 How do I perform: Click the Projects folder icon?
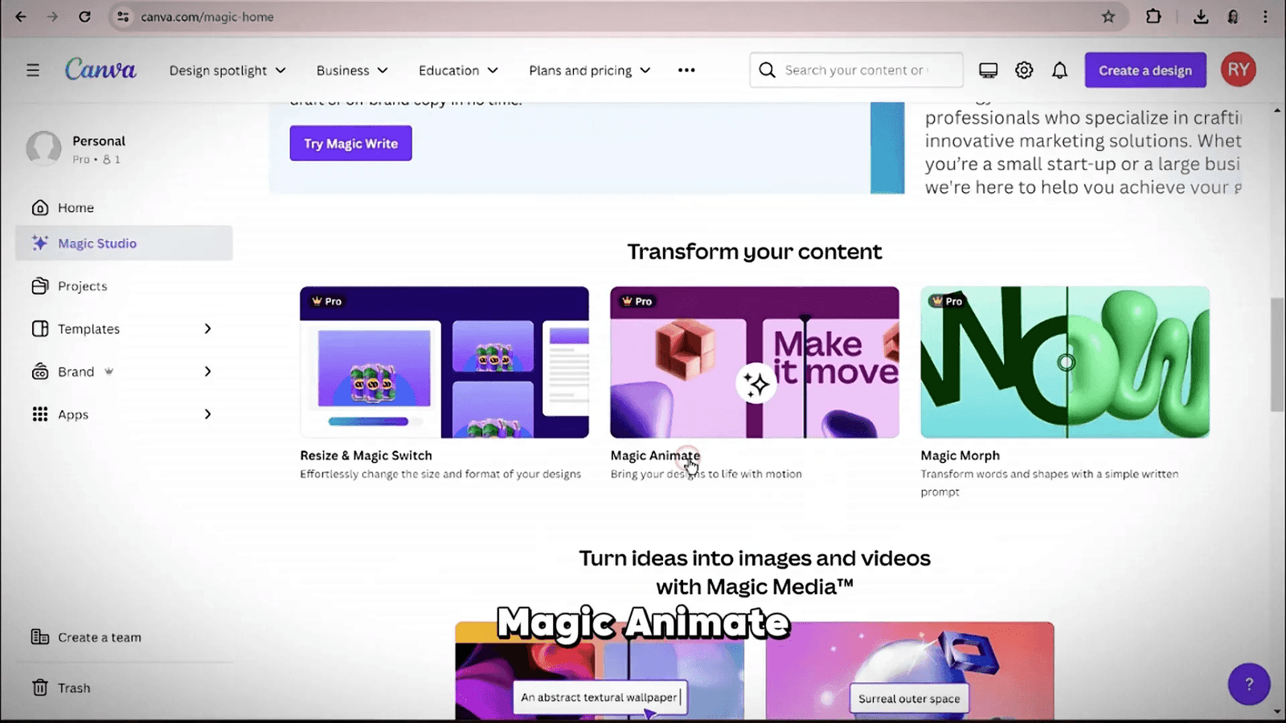click(40, 286)
